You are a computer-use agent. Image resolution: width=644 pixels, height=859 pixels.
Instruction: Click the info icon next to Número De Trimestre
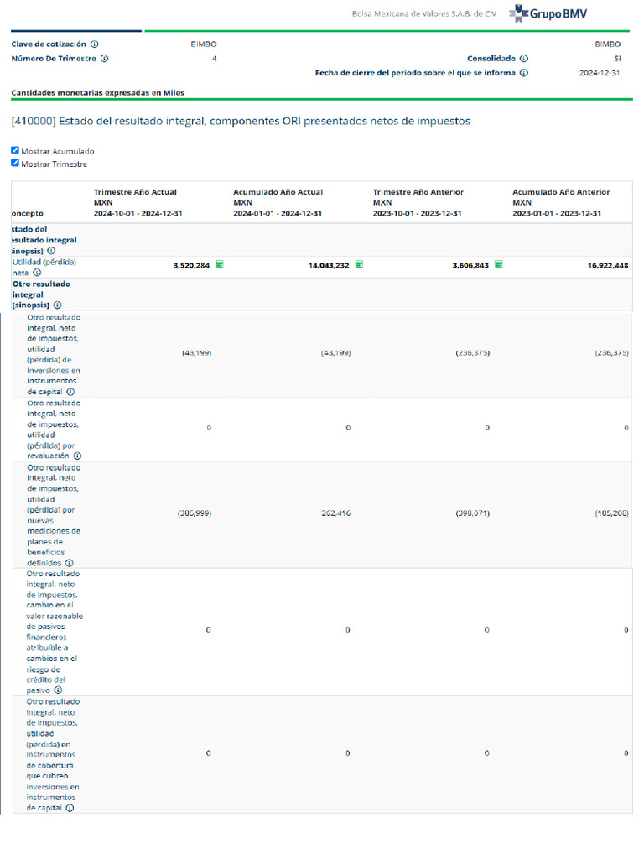click(104, 59)
